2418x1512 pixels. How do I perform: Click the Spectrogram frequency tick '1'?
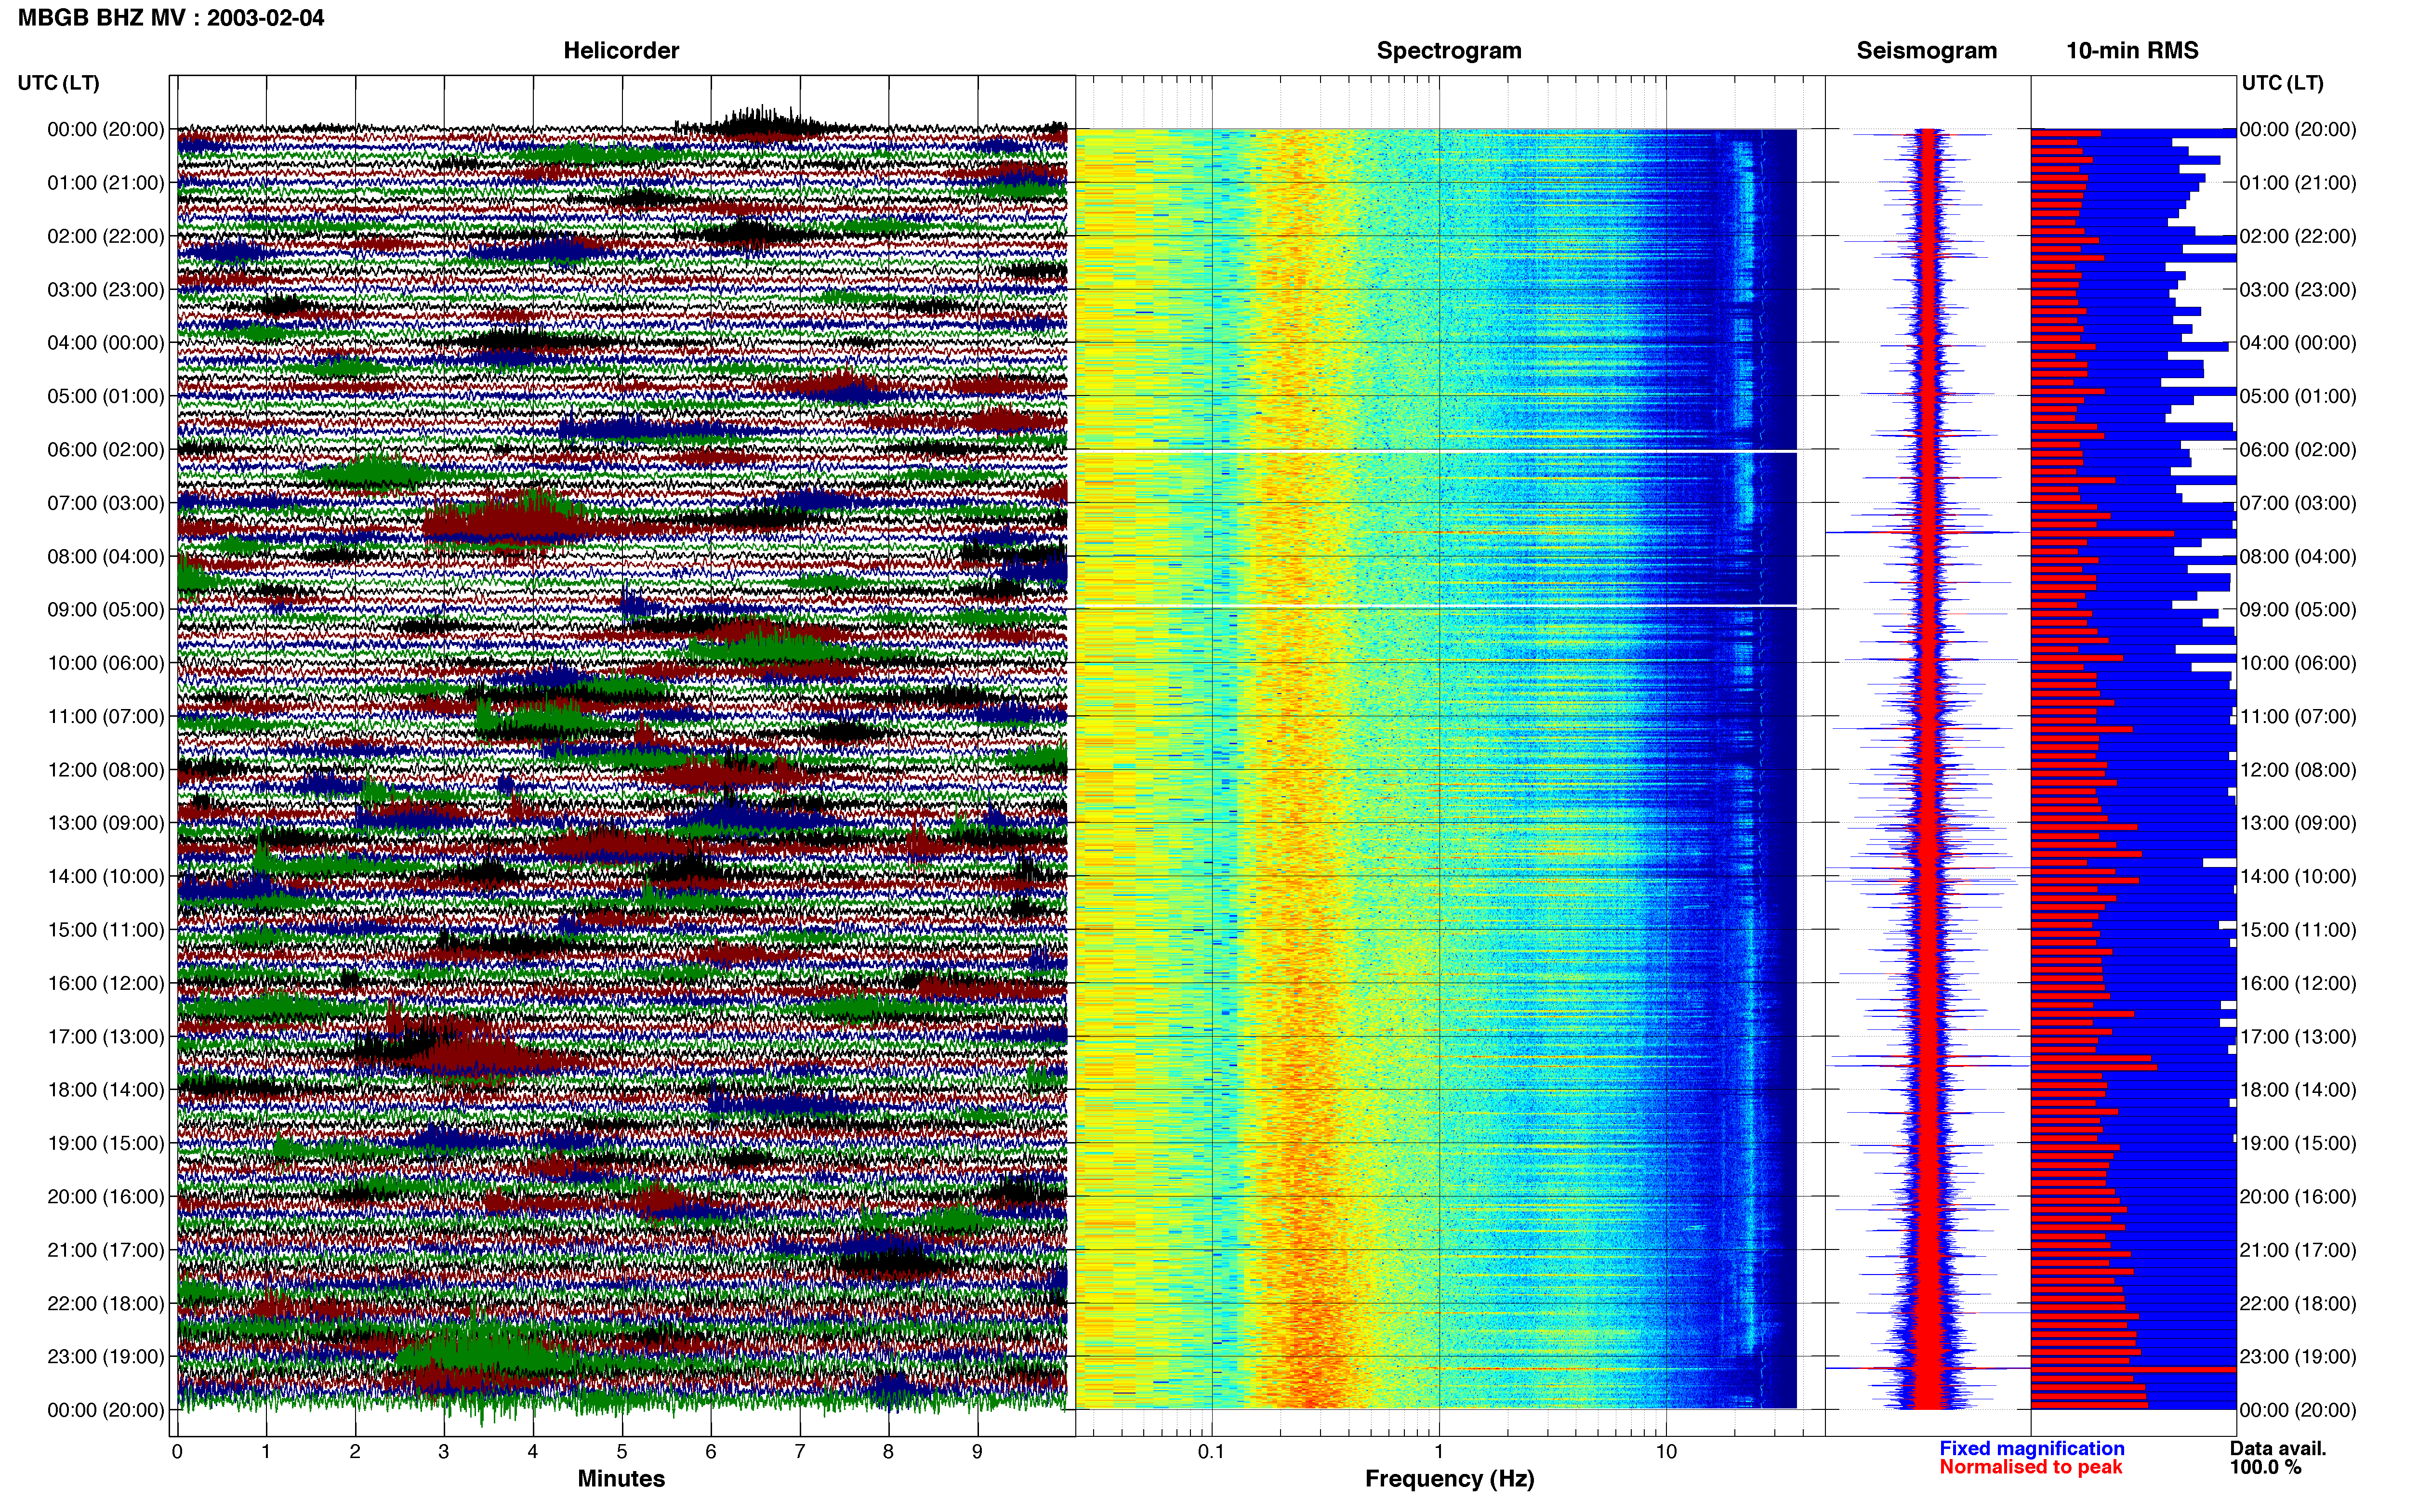coord(1439,1451)
